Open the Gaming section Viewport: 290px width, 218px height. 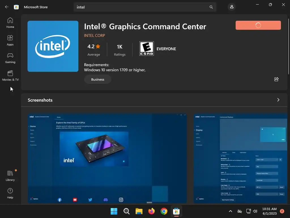(10, 58)
